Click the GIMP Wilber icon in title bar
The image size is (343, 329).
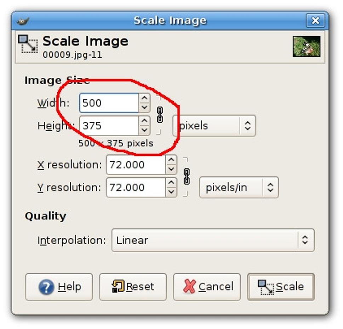click(23, 21)
